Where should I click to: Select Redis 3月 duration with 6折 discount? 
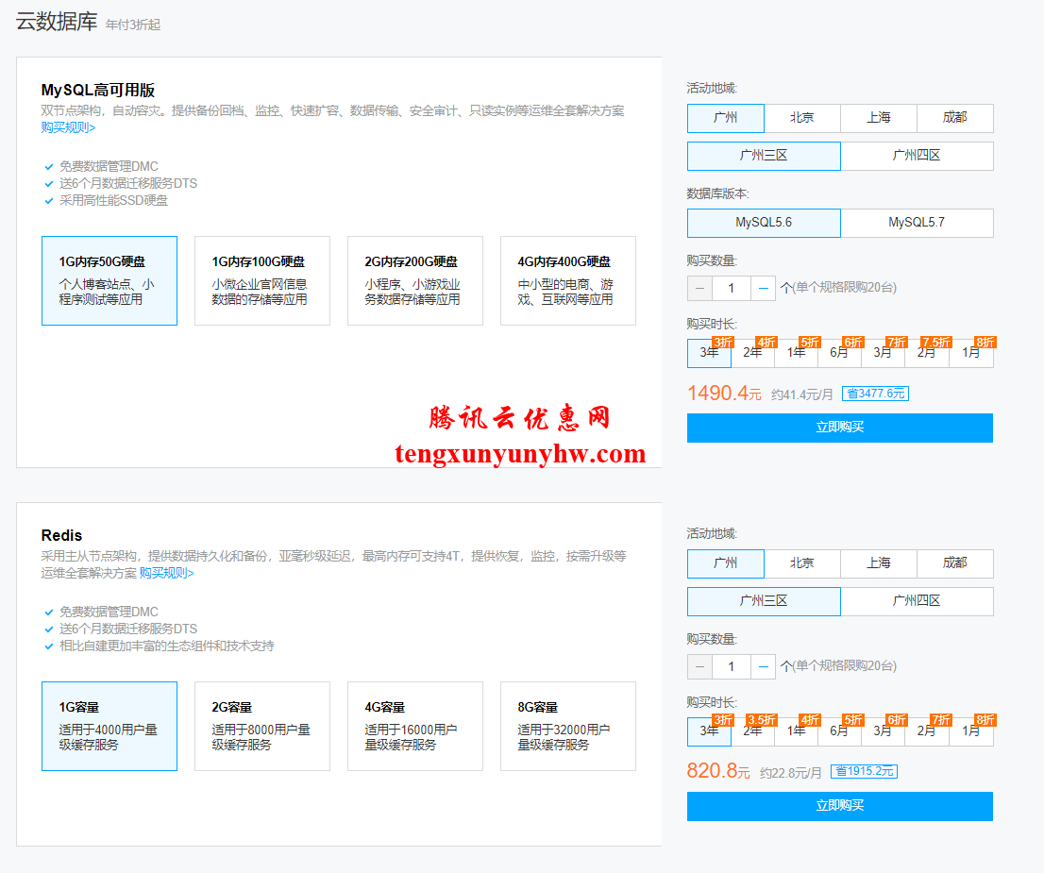tap(883, 731)
